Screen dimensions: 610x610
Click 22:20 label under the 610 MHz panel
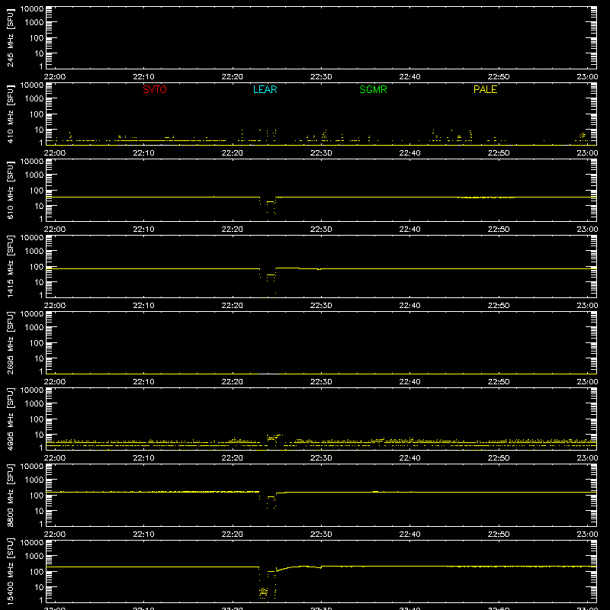233,230
